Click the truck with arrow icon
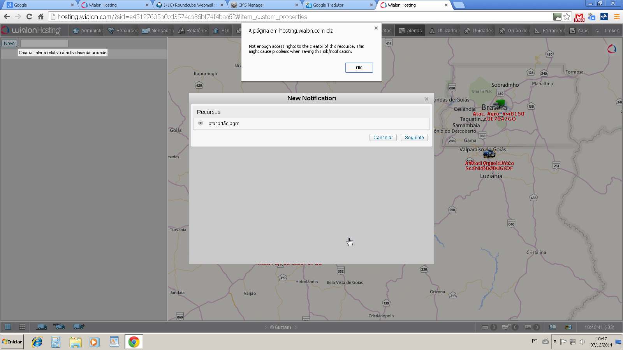 79,327
